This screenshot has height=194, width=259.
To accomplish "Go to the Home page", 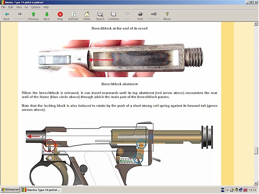I will (x=87, y=16).
